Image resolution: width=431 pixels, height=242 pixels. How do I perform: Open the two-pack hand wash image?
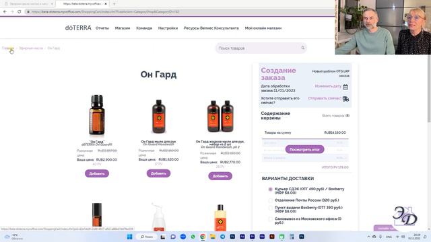(x=220, y=116)
